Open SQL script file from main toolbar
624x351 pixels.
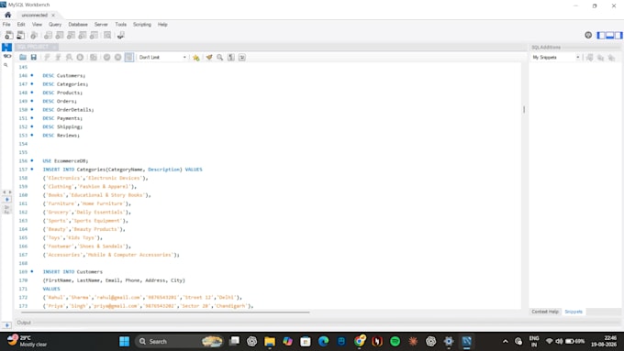coord(20,36)
